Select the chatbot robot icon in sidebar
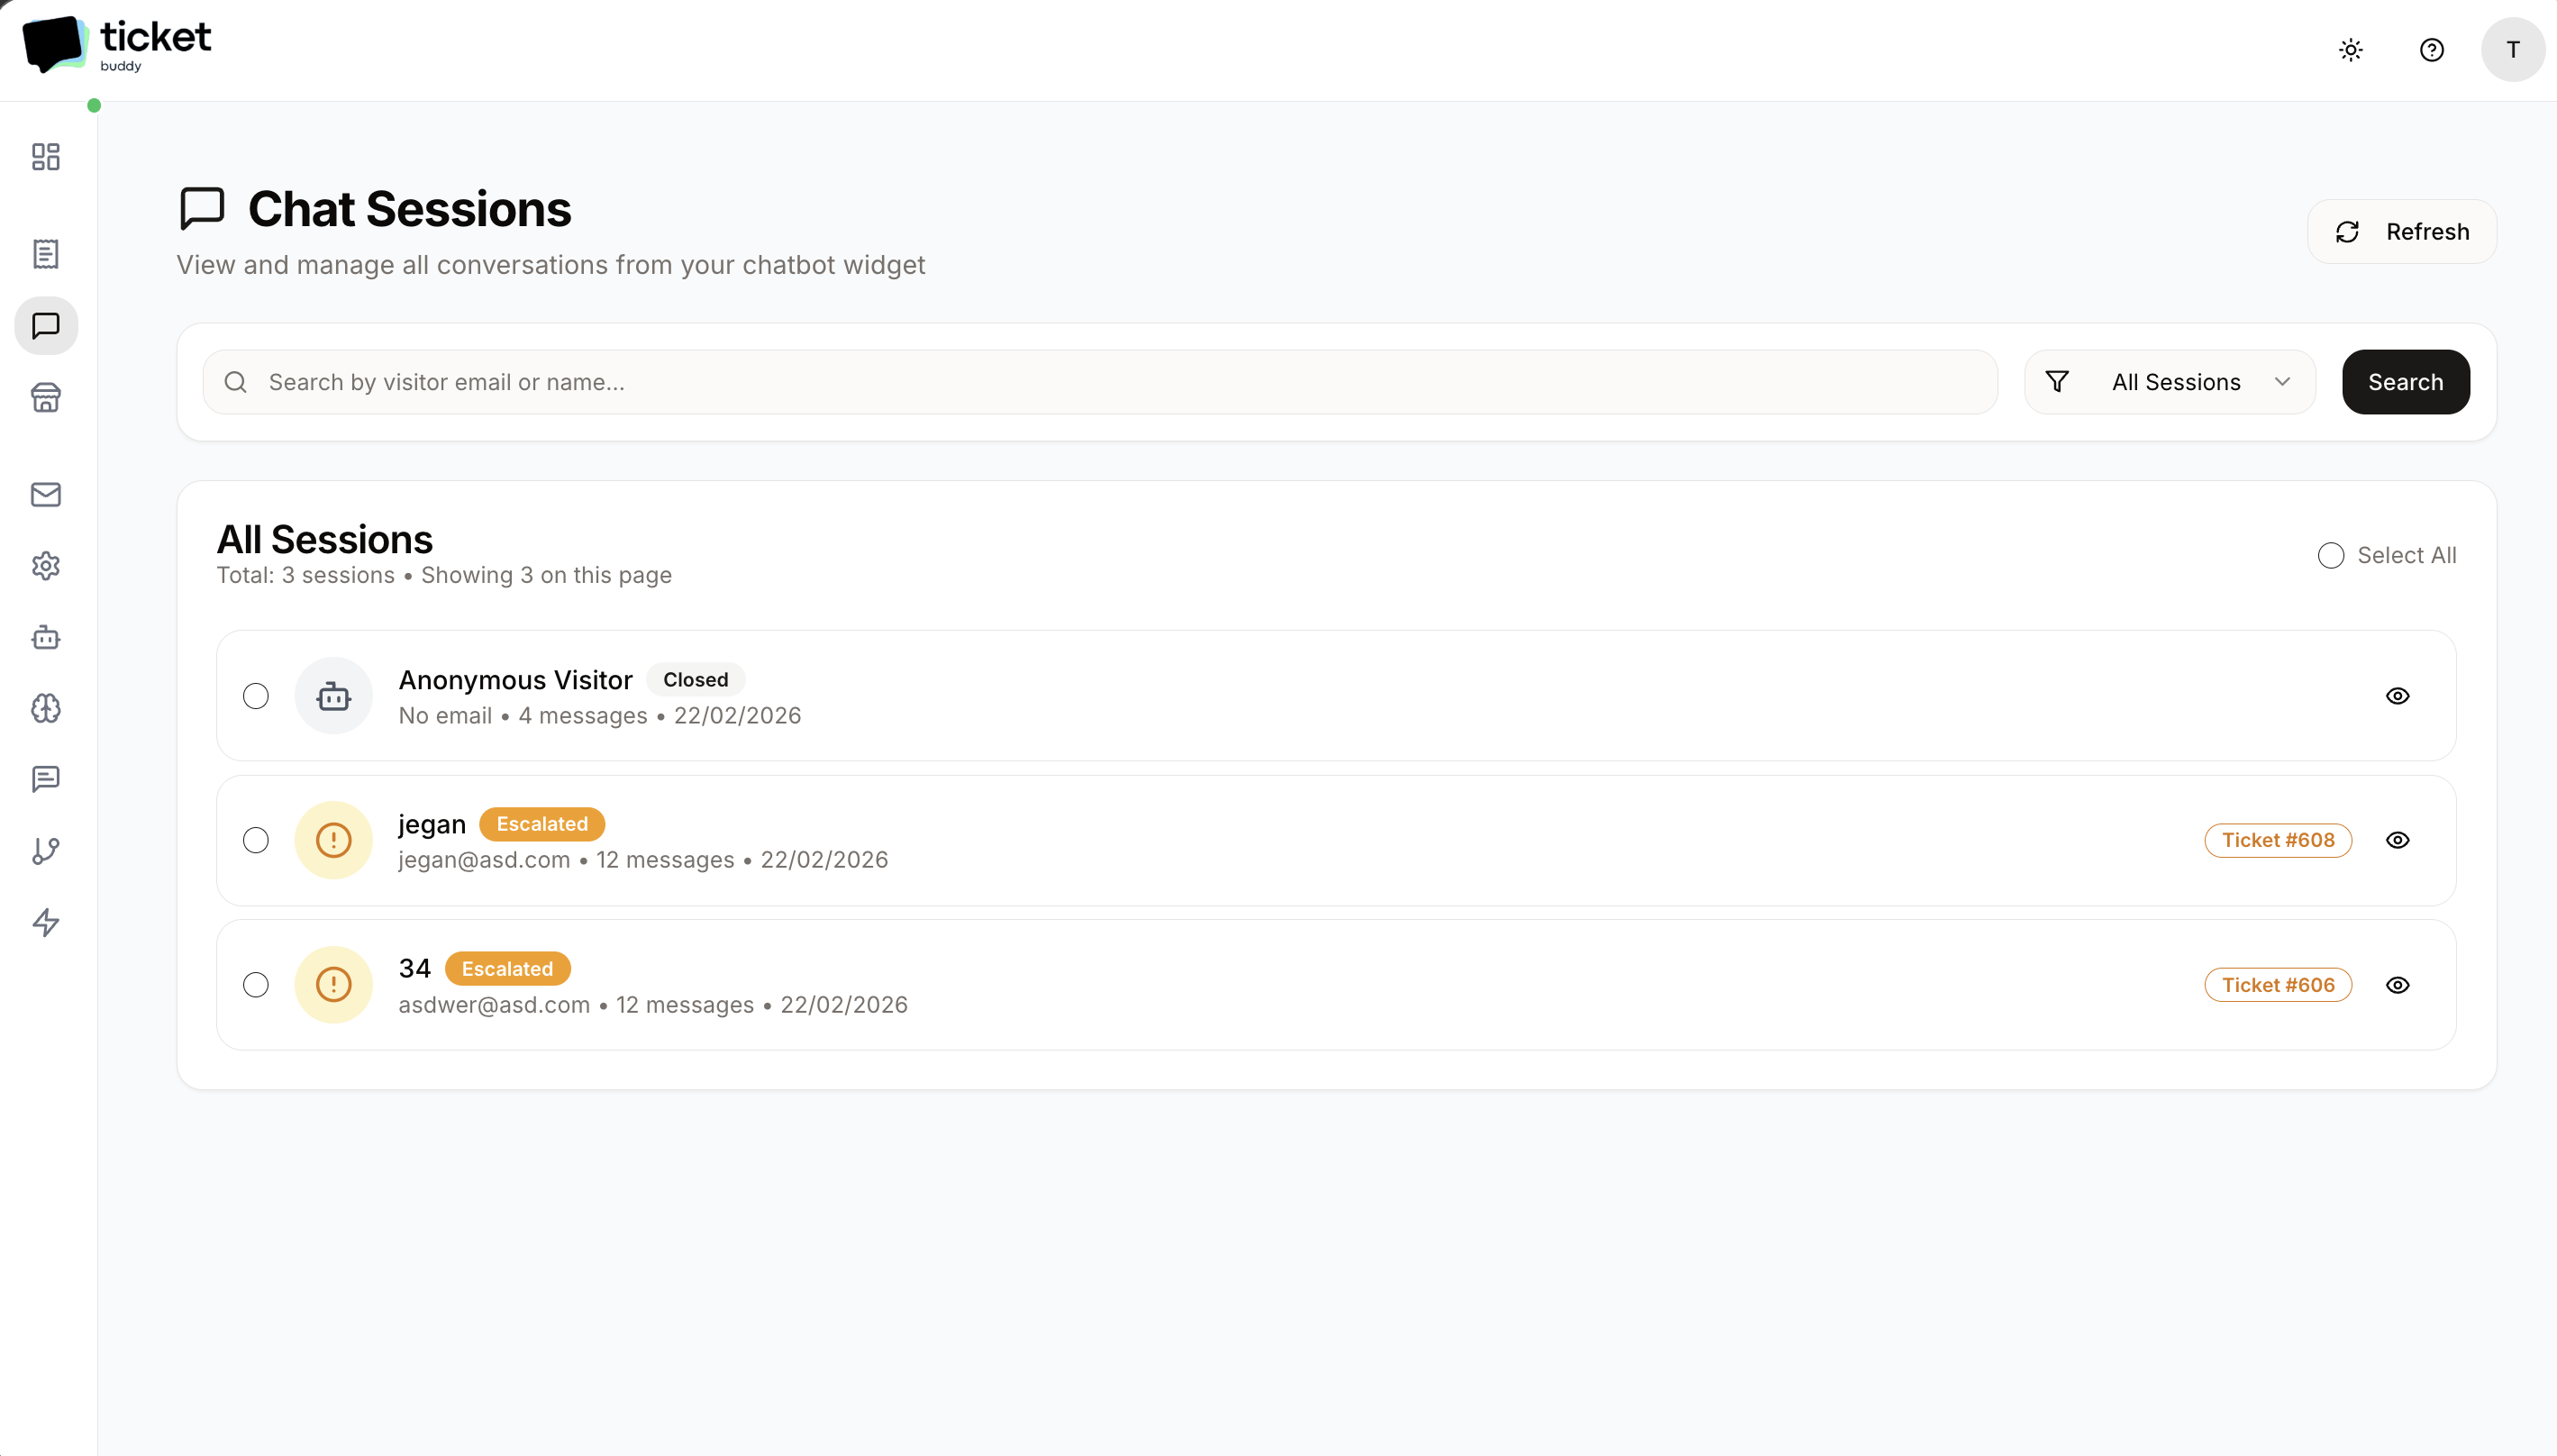The width and height of the screenshot is (2557, 1456). click(x=46, y=638)
